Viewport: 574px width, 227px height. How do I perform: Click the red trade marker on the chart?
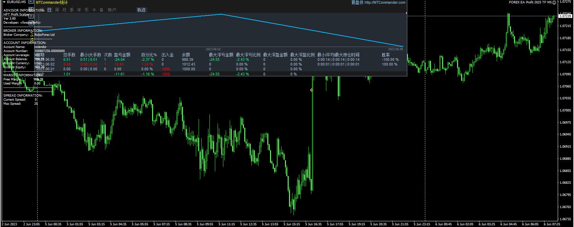[312, 90]
